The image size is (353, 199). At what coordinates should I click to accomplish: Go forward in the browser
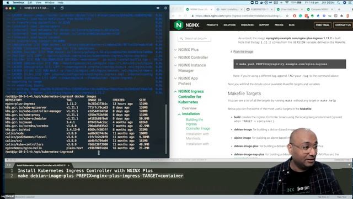point(179,16)
